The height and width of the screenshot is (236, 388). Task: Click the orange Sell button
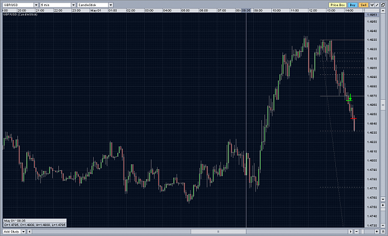[363, 5]
